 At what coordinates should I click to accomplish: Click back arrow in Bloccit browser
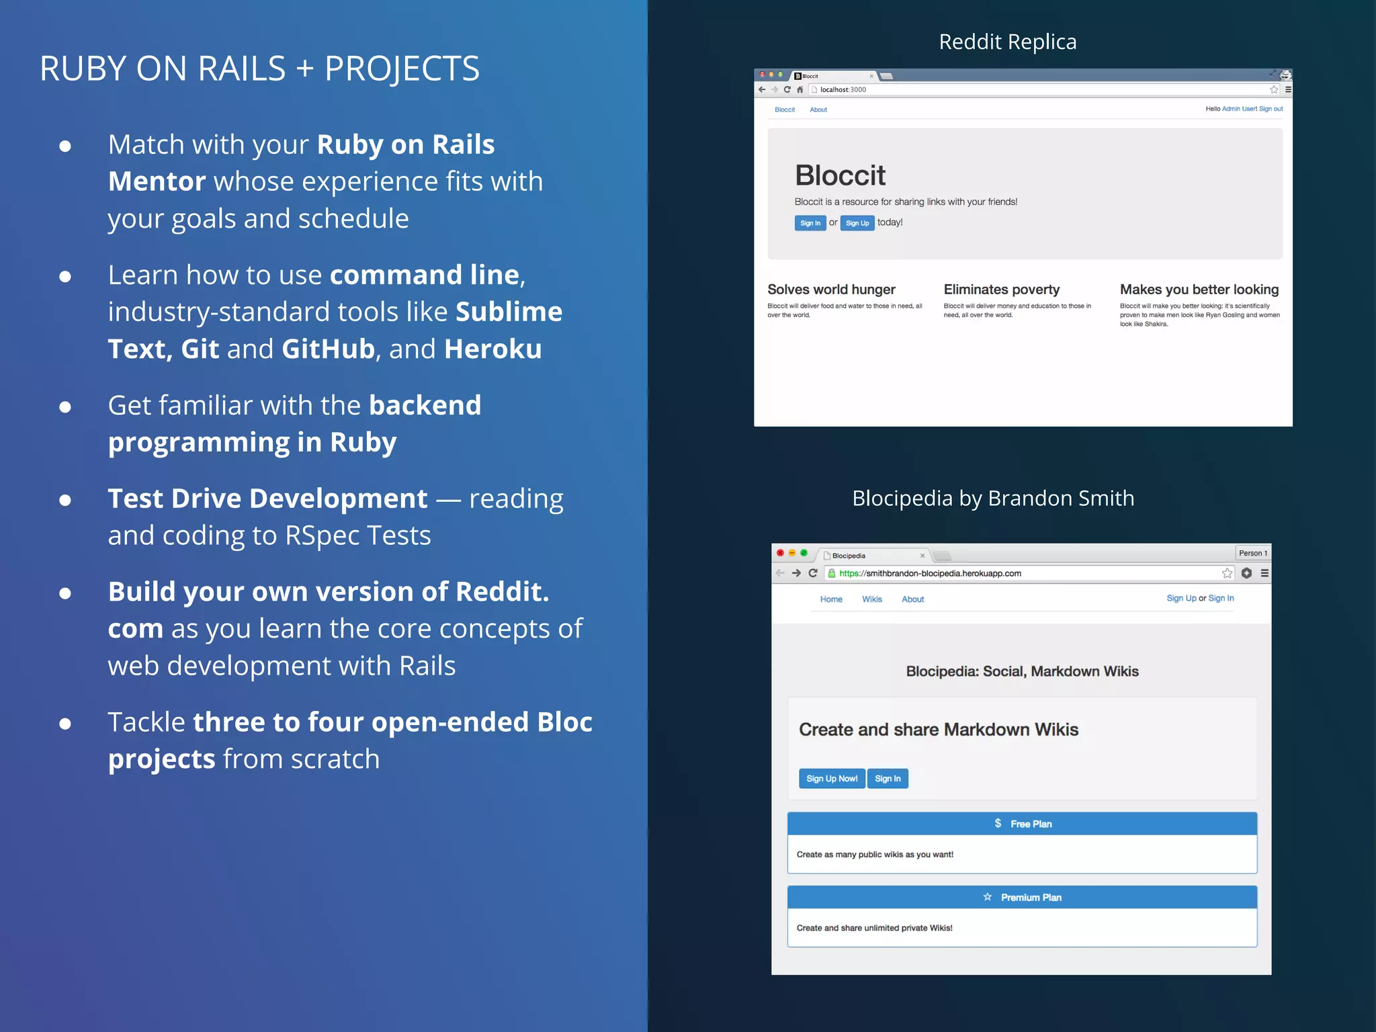click(x=762, y=89)
